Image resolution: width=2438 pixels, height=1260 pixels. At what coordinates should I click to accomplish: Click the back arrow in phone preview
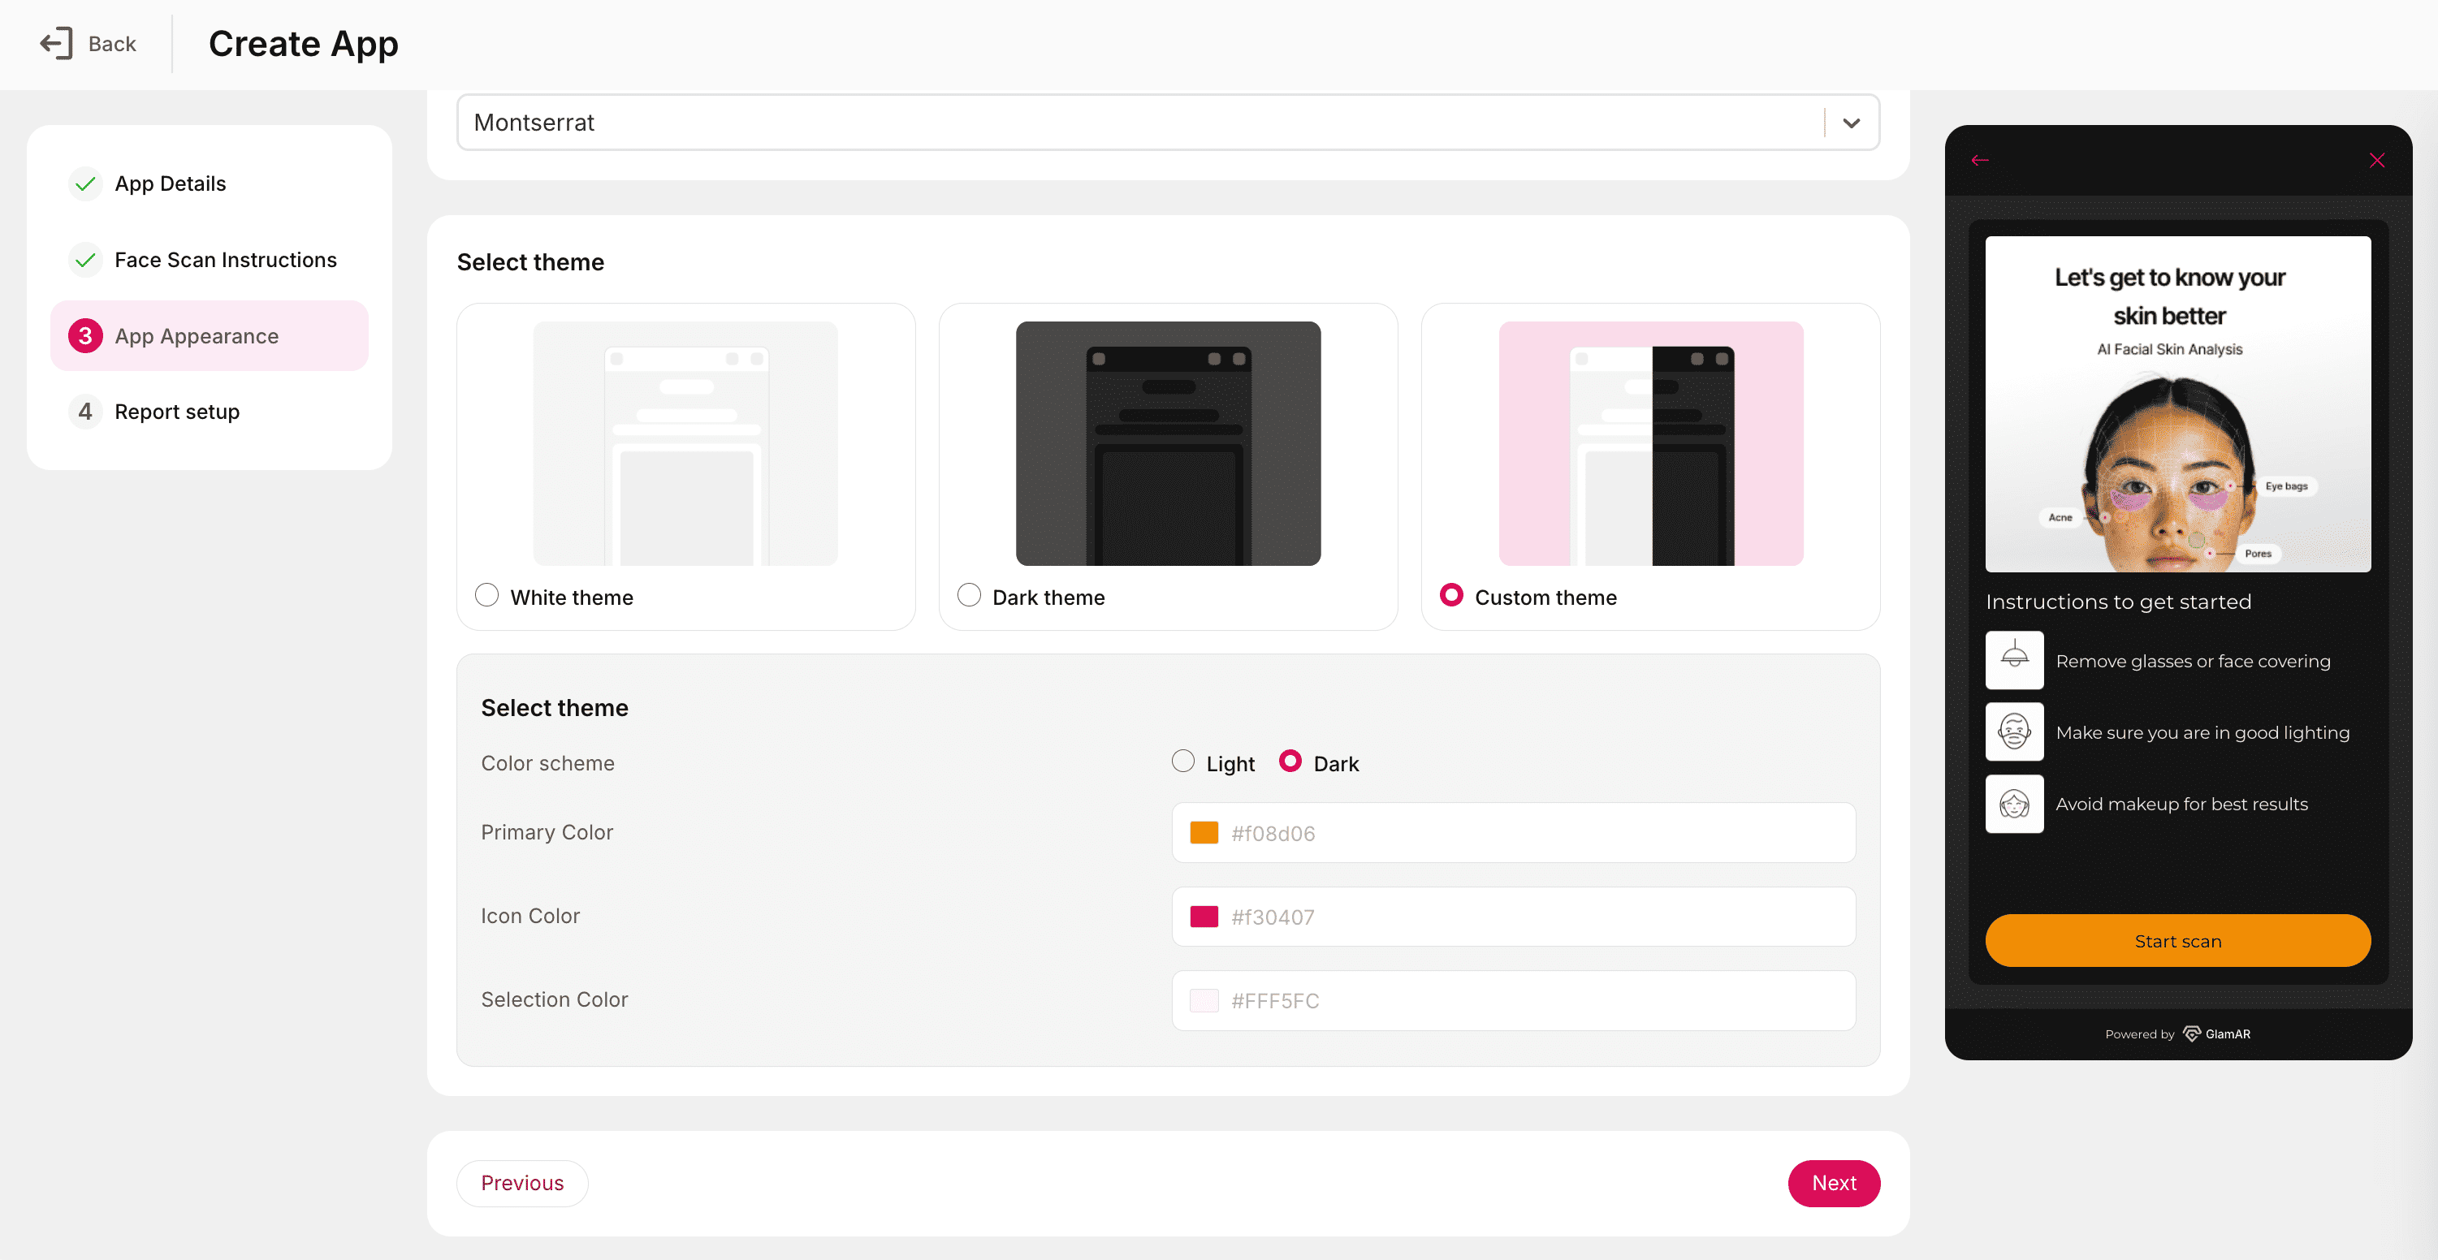pos(1980,161)
